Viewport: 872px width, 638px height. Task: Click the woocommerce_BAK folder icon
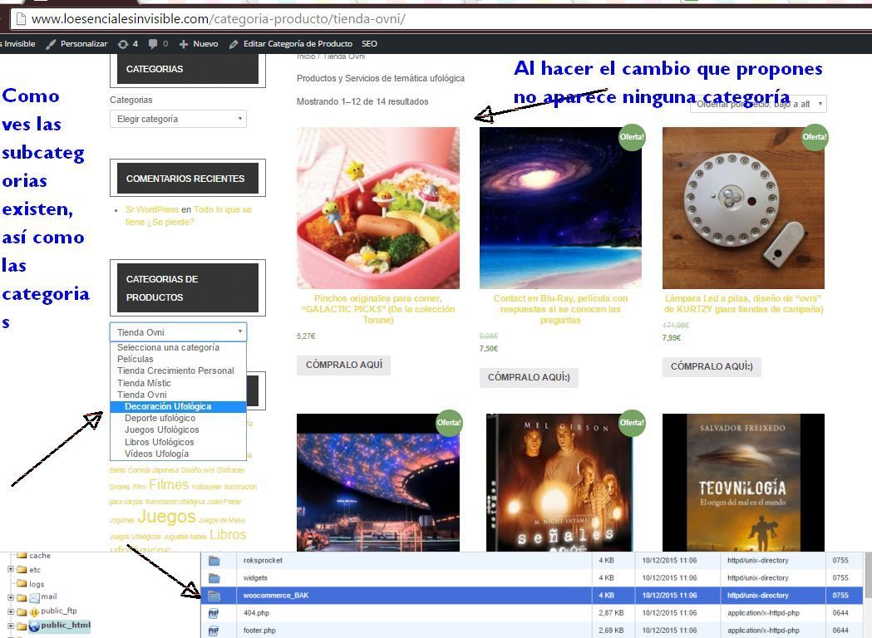pyautogui.click(x=214, y=596)
